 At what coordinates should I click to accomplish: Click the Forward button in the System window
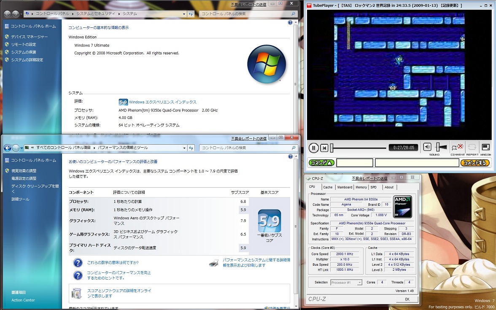point(16,14)
